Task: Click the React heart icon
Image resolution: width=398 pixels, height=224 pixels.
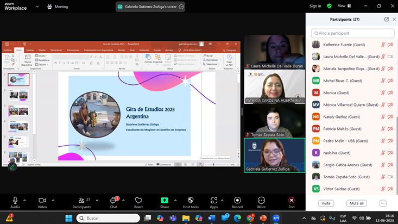Action: [138, 201]
